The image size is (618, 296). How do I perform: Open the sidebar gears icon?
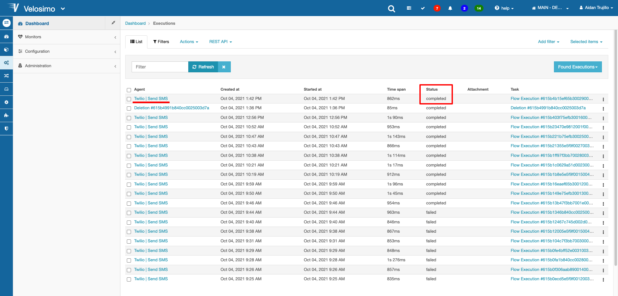6,63
